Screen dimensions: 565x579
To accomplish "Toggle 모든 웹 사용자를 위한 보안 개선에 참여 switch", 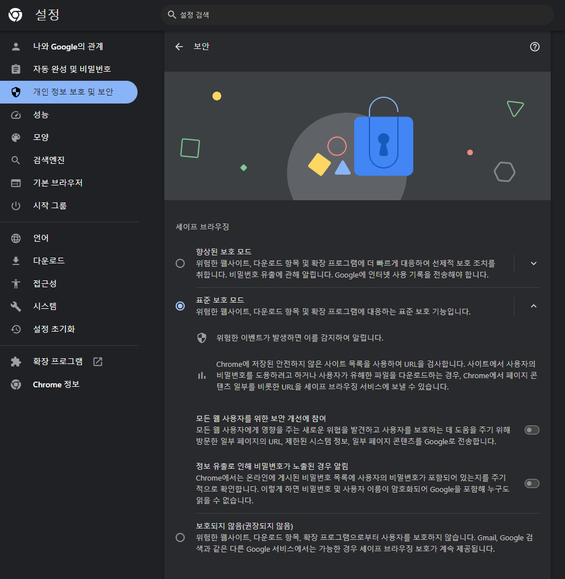I will [532, 430].
